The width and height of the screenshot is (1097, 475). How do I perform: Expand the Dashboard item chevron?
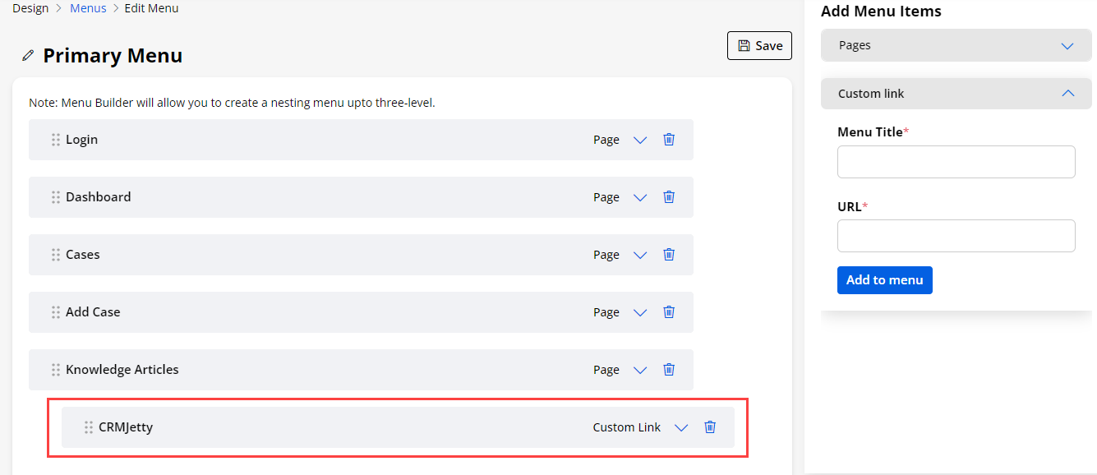(x=640, y=197)
